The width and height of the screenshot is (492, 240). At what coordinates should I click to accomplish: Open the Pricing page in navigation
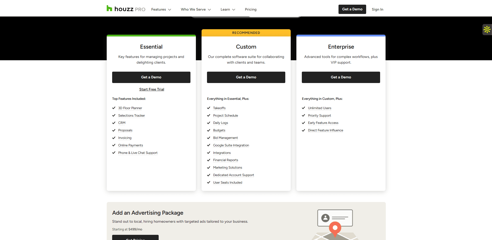(x=250, y=9)
